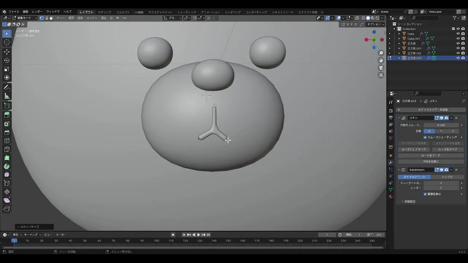Image resolution: width=468 pixels, height=263 pixels.
Task: Toggle camera view icon in viewport
Action: pos(381,68)
